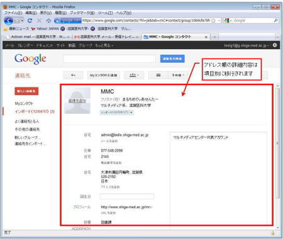Expand もっと見る in the Google bar
Image resolution: width=283 pixels, height=239 pixels.
click(x=104, y=45)
